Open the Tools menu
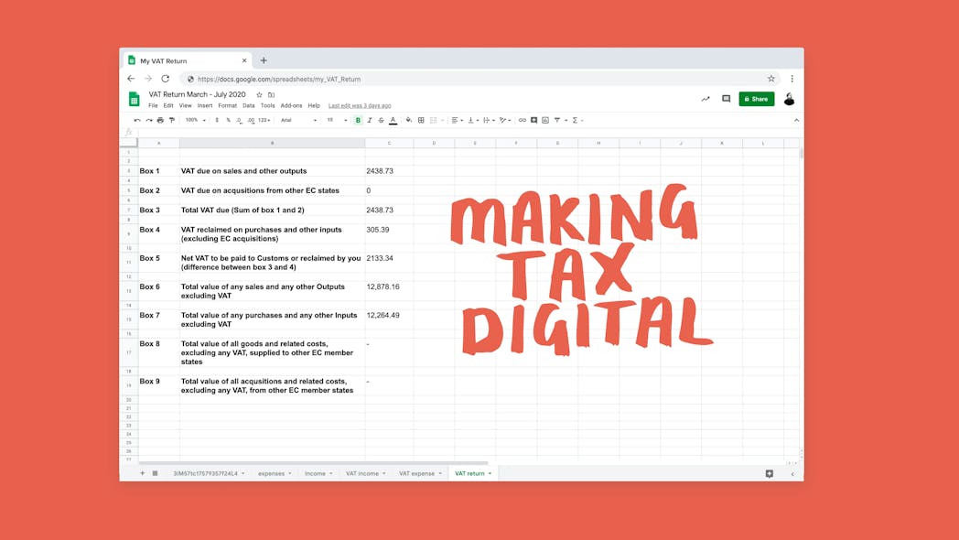The width and height of the screenshot is (959, 540). coord(267,106)
